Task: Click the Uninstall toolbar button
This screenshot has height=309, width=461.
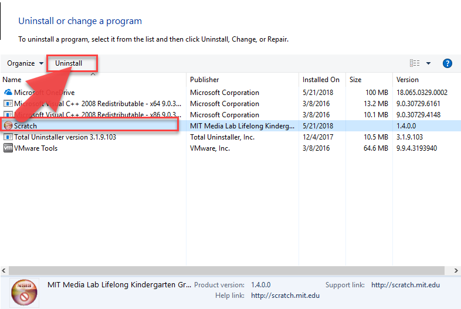Action: pos(69,63)
